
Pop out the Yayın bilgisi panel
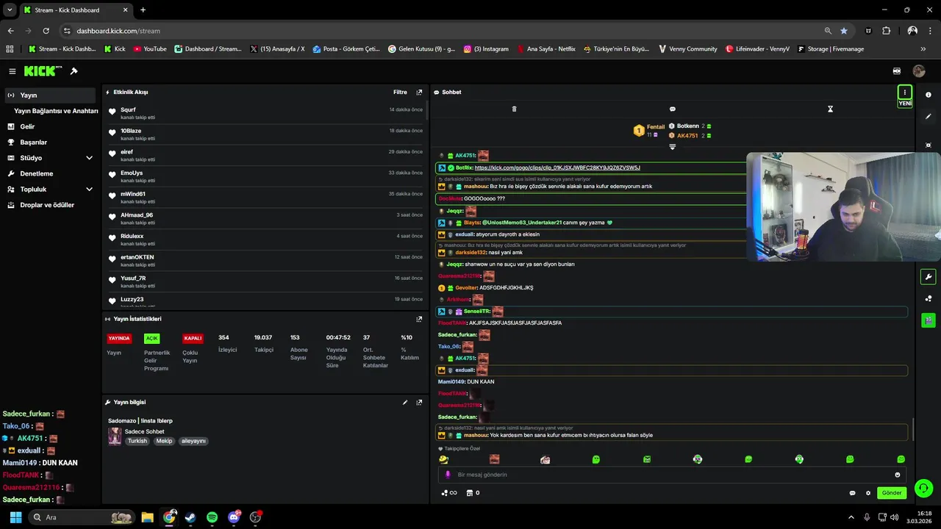tap(420, 403)
